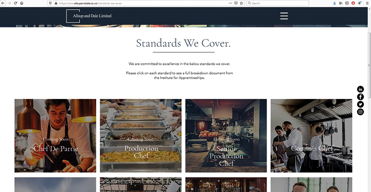Viewport: 371px width, 192px height.
Task: Open the Firefox downloads arrow
Action: click(x=334, y=3)
